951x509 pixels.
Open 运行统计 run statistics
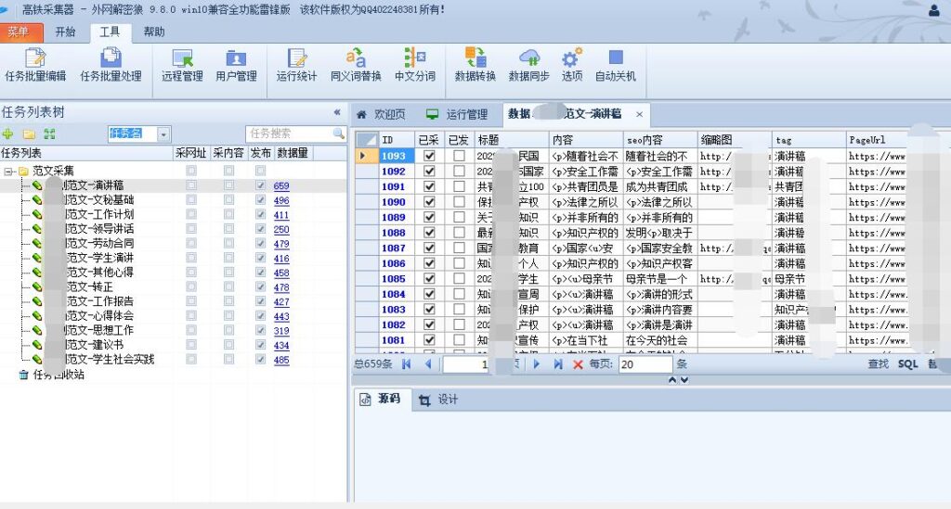[296, 65]
